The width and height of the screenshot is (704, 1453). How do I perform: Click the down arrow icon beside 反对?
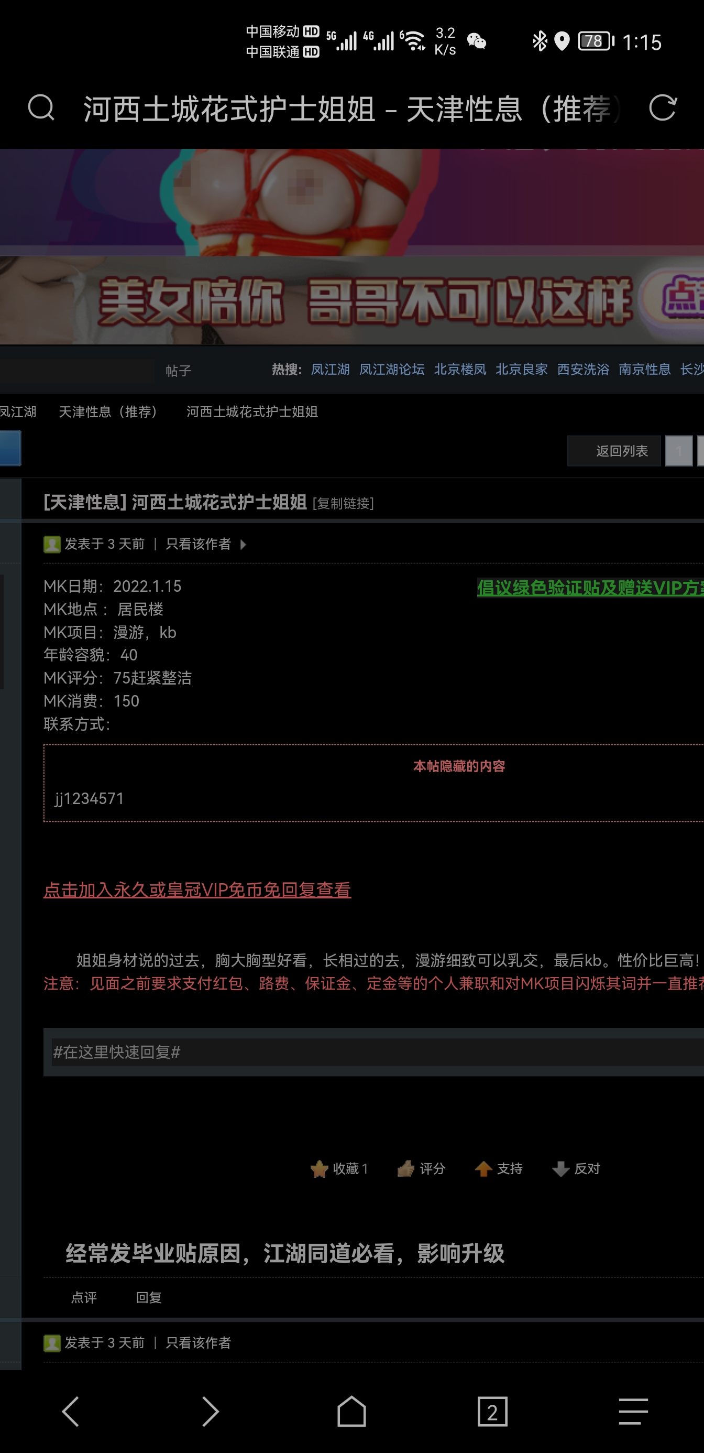560,1169
